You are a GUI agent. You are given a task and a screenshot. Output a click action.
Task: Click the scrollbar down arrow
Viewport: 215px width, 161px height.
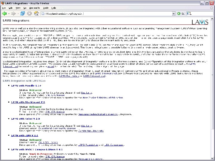pos(212,158)
